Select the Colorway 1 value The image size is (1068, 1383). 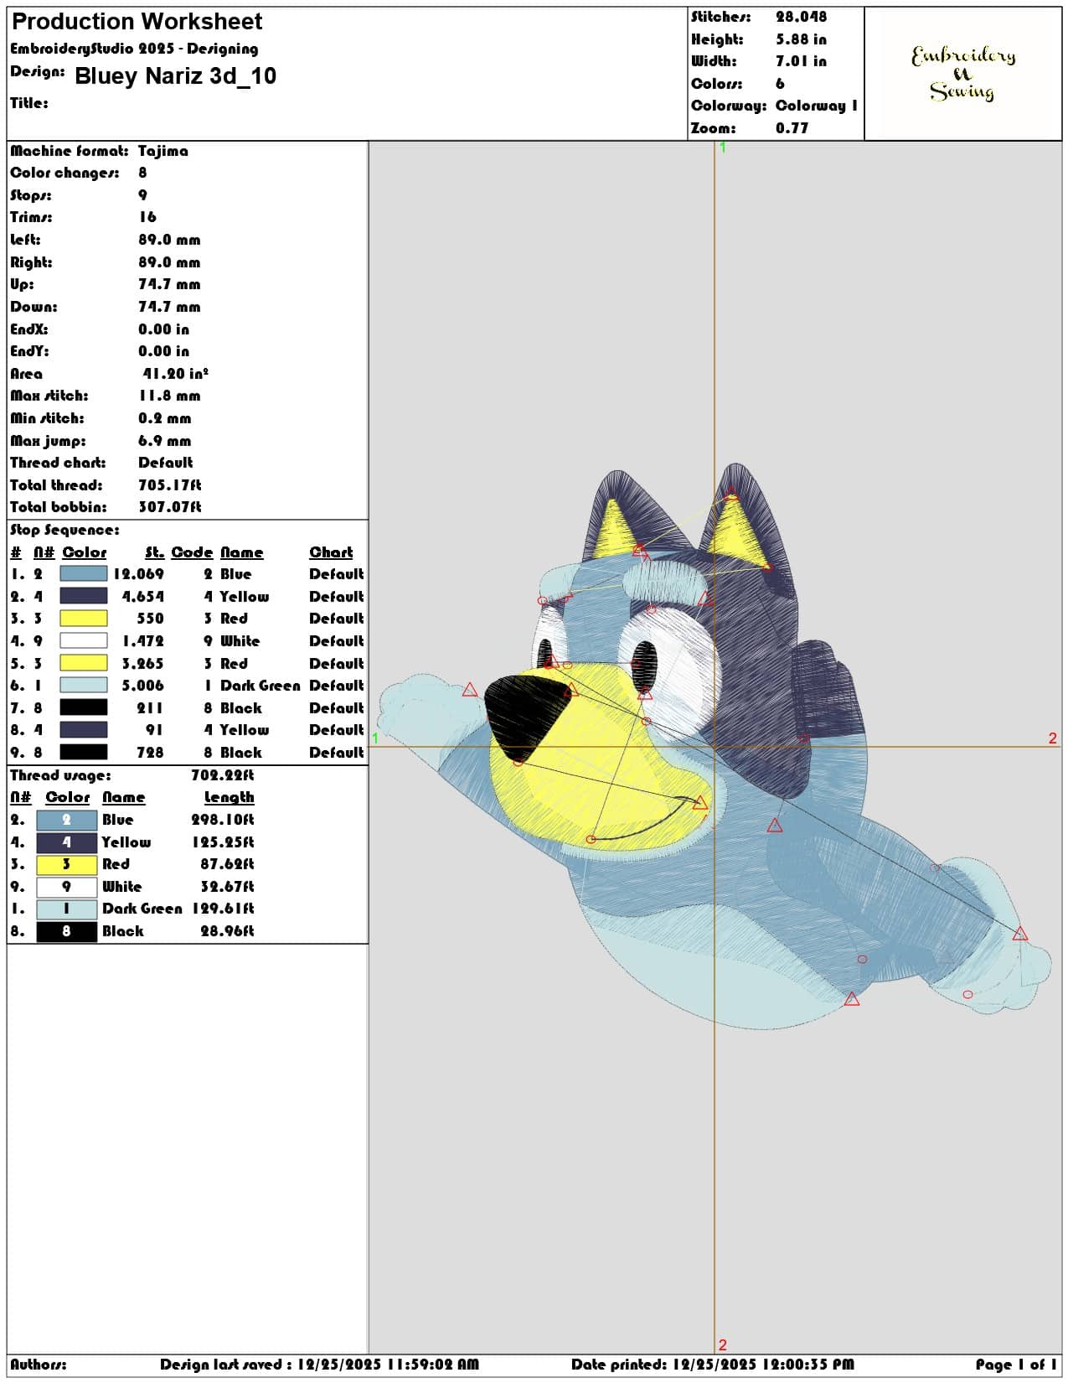[817, 106]
